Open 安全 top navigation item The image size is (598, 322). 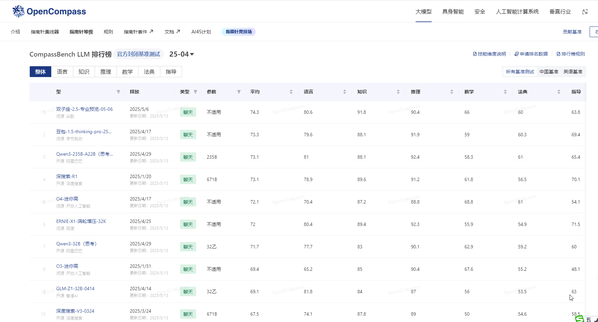pyautogui.click(x=480, y=12)
